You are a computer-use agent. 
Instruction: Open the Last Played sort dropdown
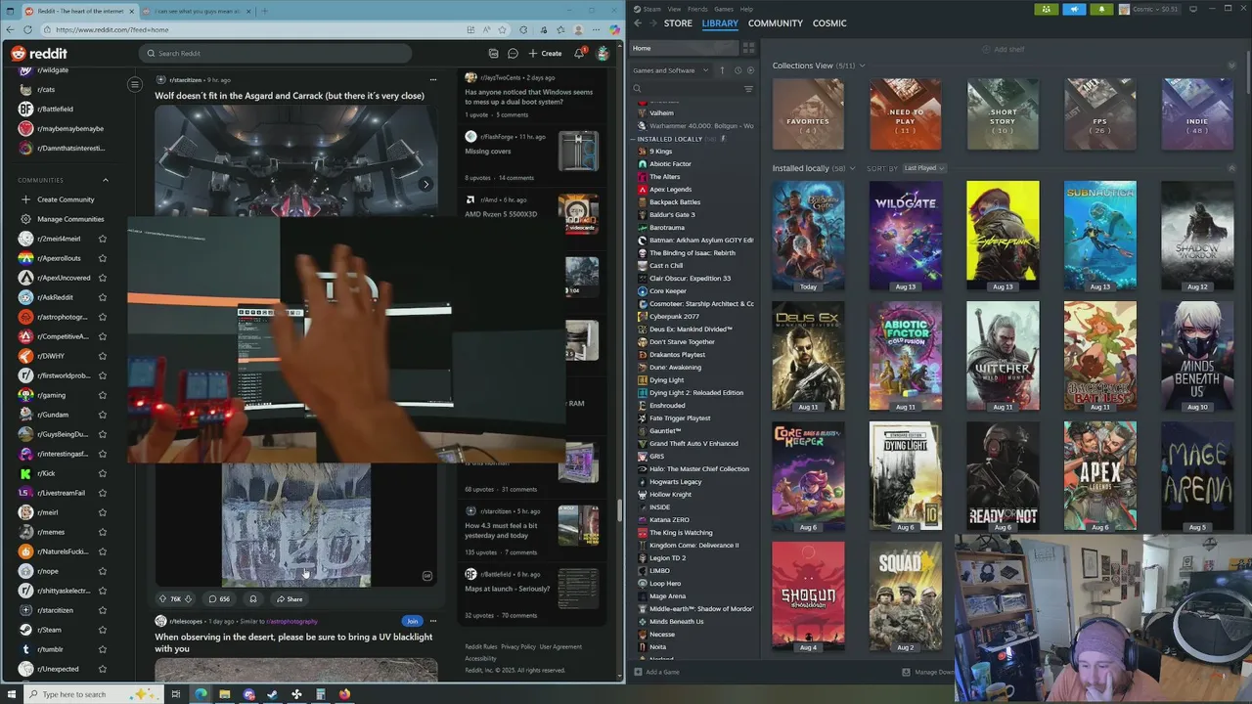pos(923,168)
